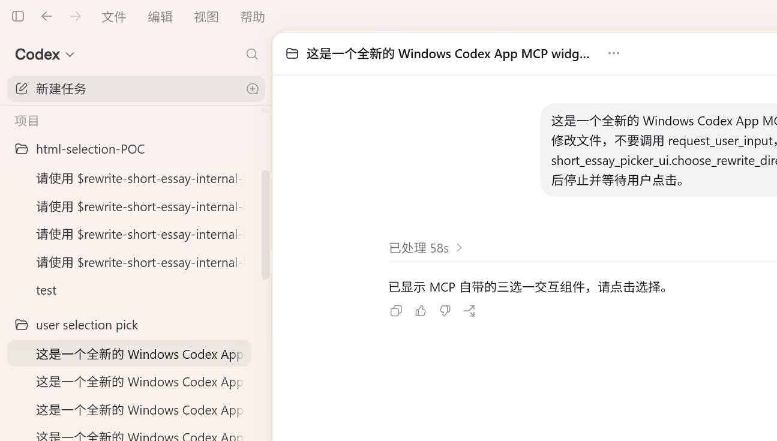Viewport: 777px width, 441px height.
Task: Click the share/fork arrow icon under response
Action: point(469,311)
